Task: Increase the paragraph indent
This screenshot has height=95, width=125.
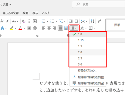Action: tap(76, 21)
